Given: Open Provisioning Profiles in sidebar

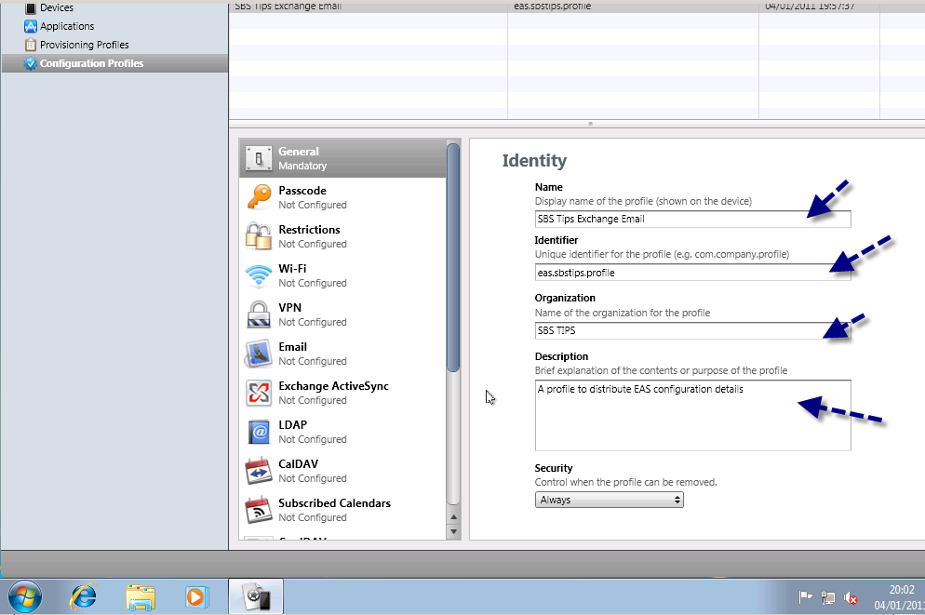Looking at the screenshot, I should coord(84,45).
